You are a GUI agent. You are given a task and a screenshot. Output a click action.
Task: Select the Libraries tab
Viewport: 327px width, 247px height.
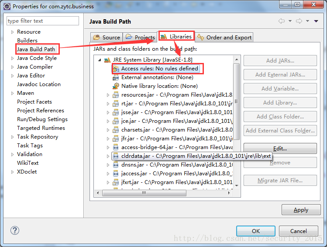(x=176, y=36)
